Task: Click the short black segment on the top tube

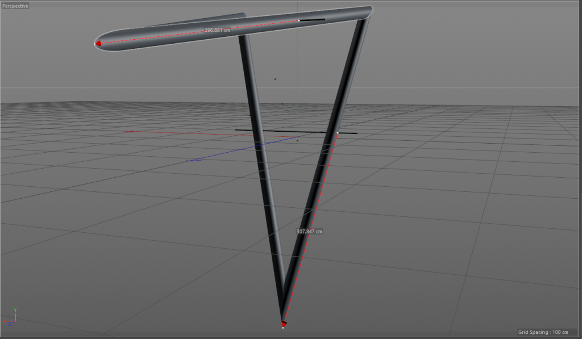Action: pyautogui.click(x=313, y=20)
